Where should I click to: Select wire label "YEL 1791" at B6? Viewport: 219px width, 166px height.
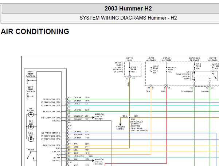(x=82, y=150)
